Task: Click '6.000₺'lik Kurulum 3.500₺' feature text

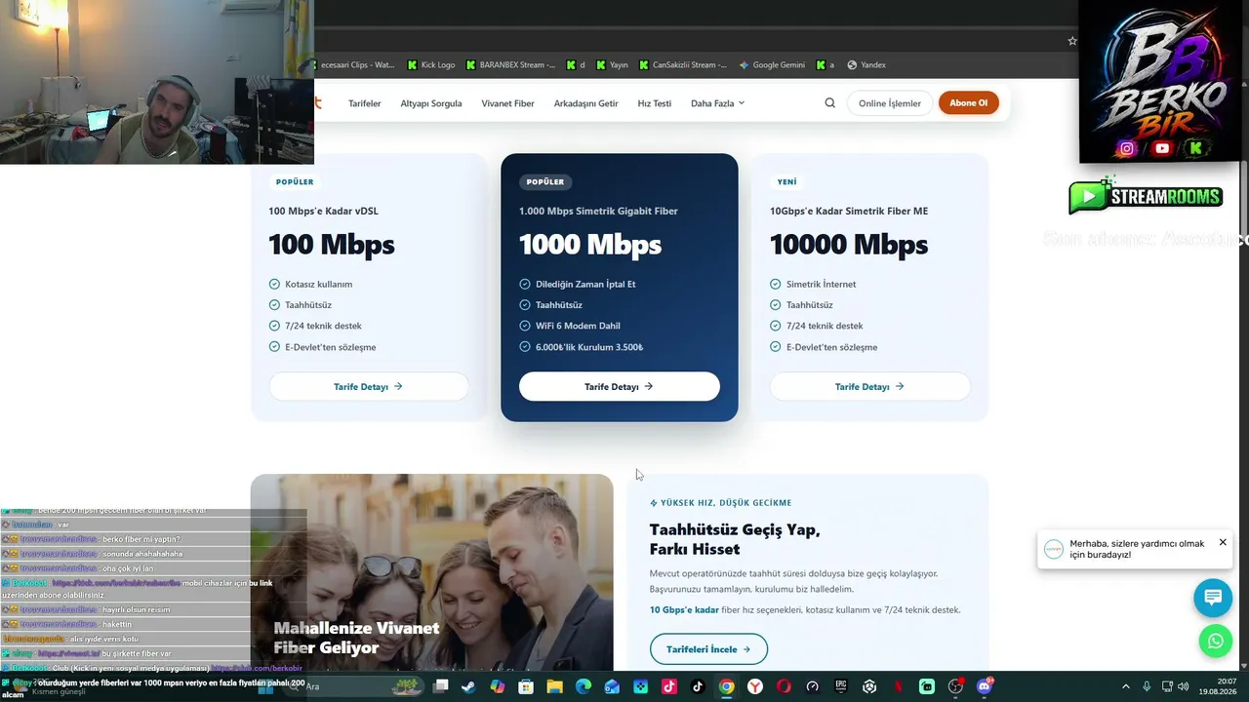Action: [x=589, y=347]
